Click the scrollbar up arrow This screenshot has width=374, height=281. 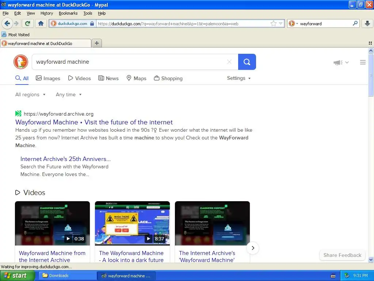pos(371,50)
